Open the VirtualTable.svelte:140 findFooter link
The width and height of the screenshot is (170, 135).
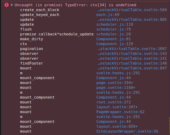[x=132, y=63]
